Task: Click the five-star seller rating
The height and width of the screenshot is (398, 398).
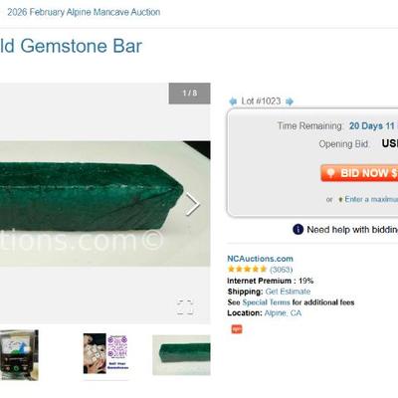Action: click(x=247, y=269)
